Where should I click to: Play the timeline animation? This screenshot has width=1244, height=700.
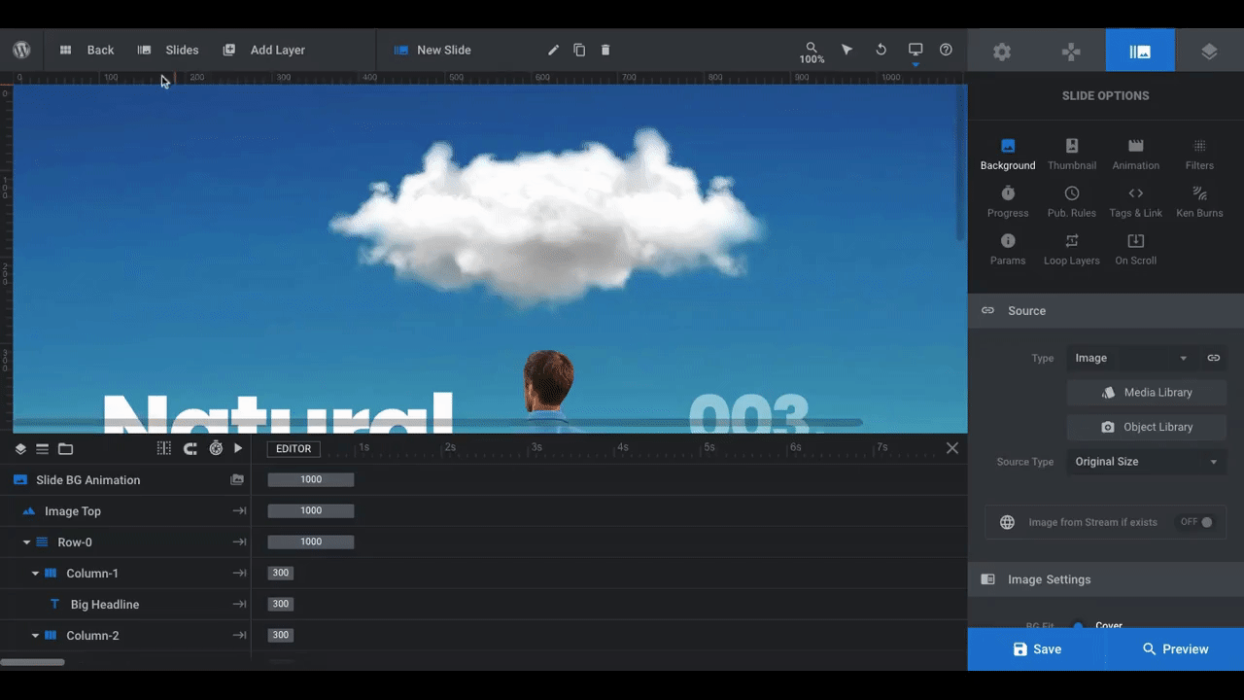[x=238, y=448]
